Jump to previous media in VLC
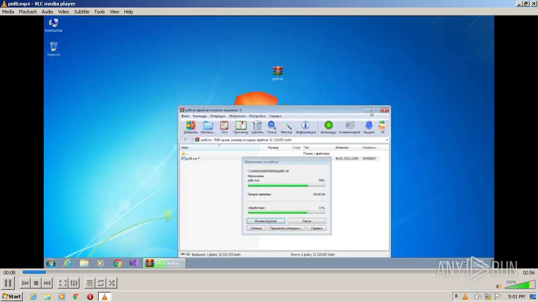 tap(25, 283)
